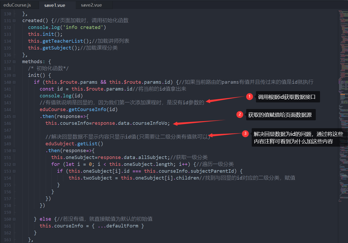The image size is (348, 243).
Task: Click the 加载讲师列表 comment
Action: [111, 41]
